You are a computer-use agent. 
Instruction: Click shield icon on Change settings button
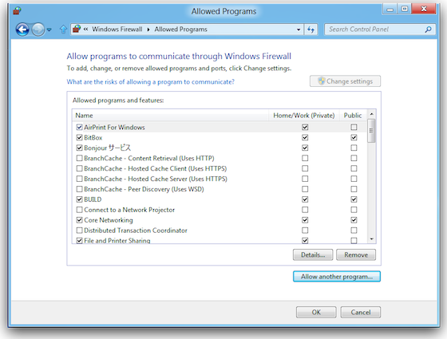[x=321, y=81]
